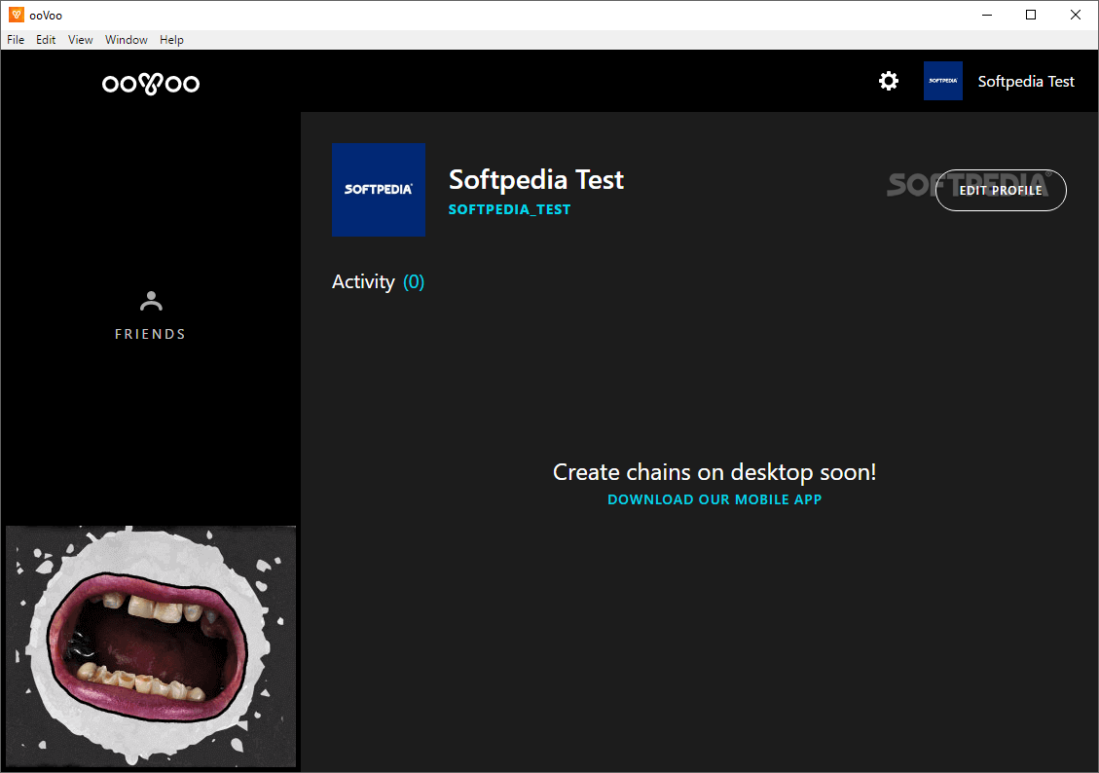This screenshot has height=773, width=1099.
Task: Open the Friends person icon
Action: click(151, 301)
